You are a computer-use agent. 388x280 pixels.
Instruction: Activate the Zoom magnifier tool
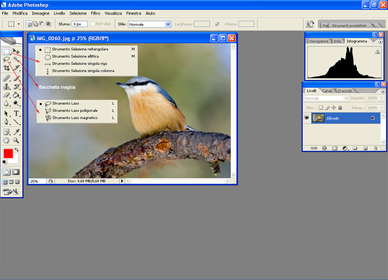tap(17, 140)
